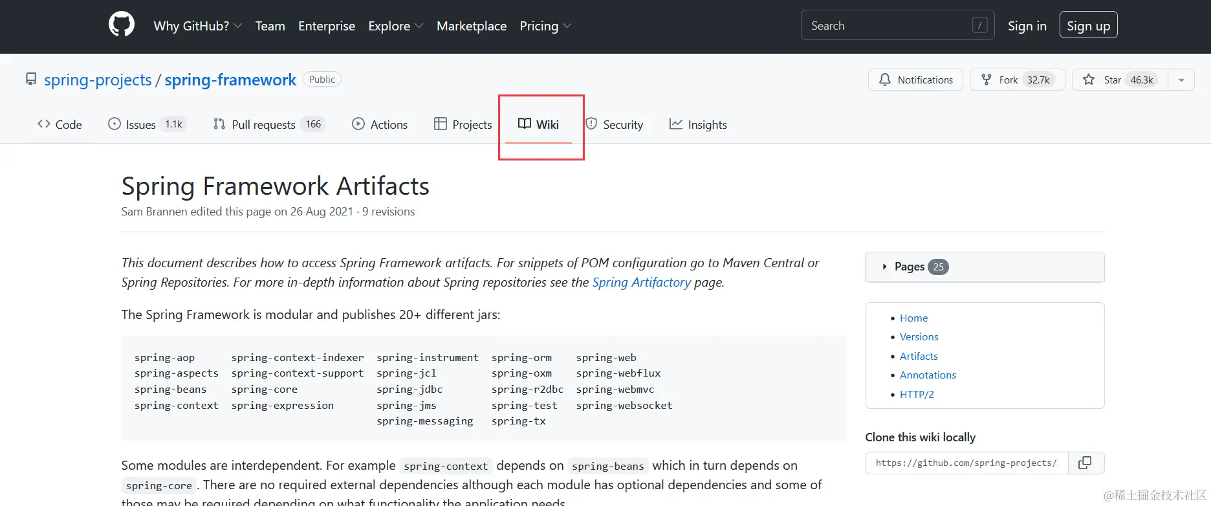Click the Pull requests count 166 badge
This screenshot has height=506, width=1211.
313,124
